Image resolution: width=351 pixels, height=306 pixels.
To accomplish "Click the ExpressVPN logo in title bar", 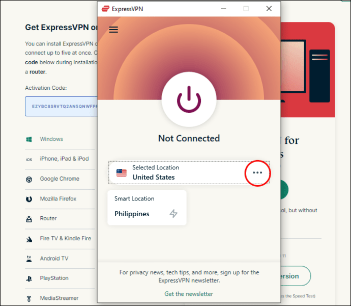I will pos(105,9).
